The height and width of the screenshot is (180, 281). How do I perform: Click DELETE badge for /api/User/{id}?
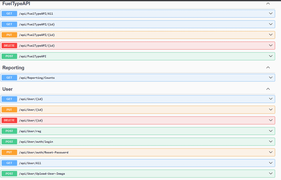coord(9,120)
